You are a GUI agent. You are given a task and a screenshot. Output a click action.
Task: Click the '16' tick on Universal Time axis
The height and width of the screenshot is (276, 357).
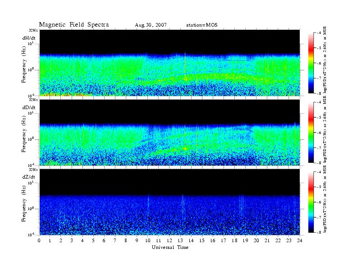coord(213,240)
